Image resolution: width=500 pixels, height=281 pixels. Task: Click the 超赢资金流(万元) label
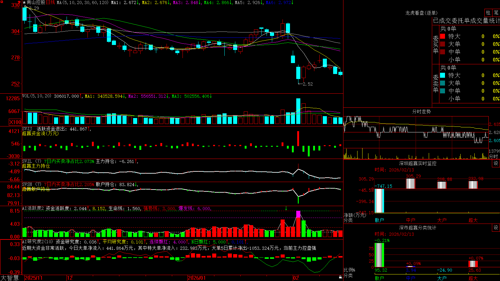point(40,133)
